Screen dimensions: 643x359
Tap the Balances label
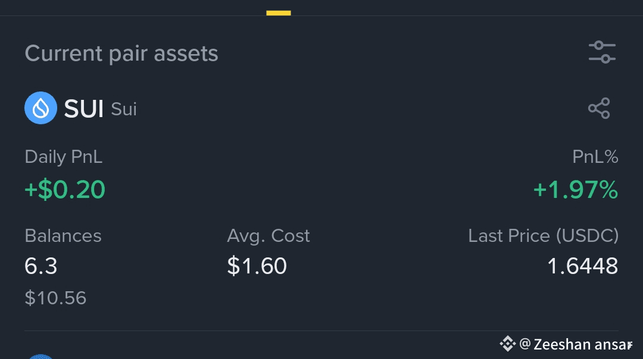[63, 236]
